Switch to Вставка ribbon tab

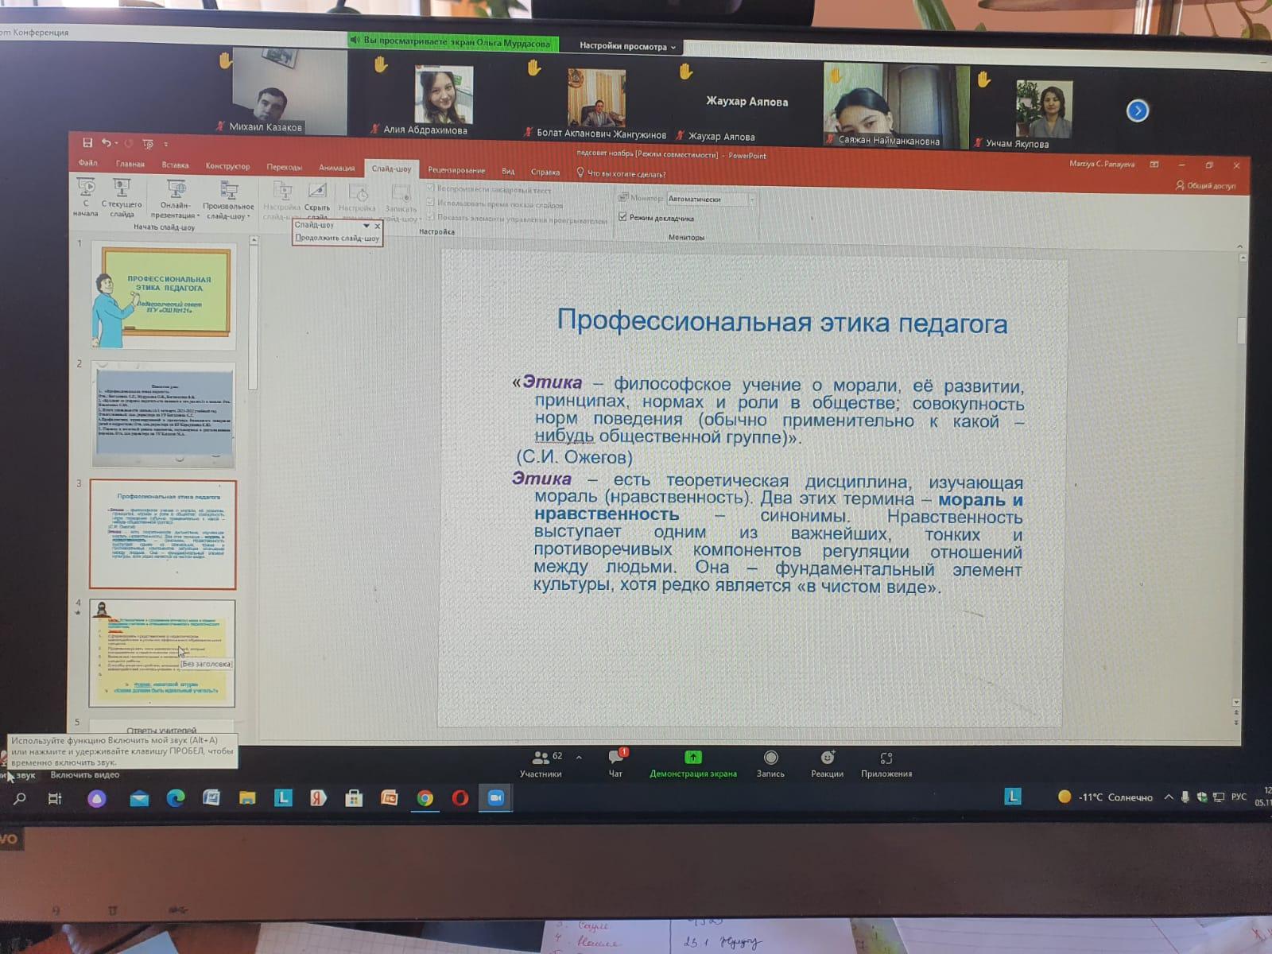tap(175, 165)
